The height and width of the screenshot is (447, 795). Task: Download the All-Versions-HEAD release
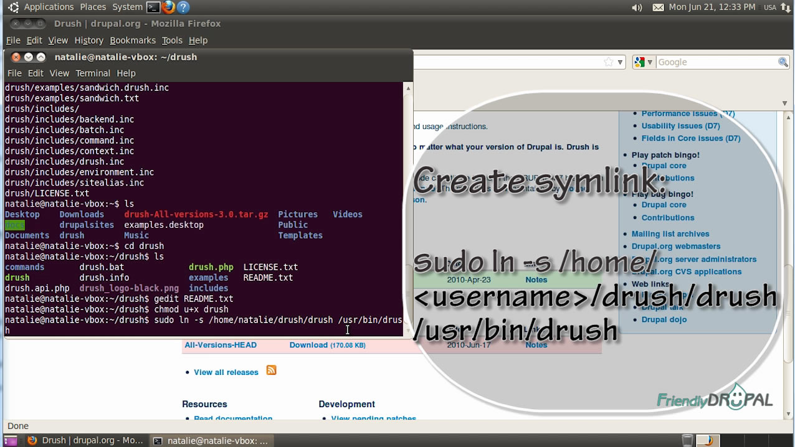(309, 345)
